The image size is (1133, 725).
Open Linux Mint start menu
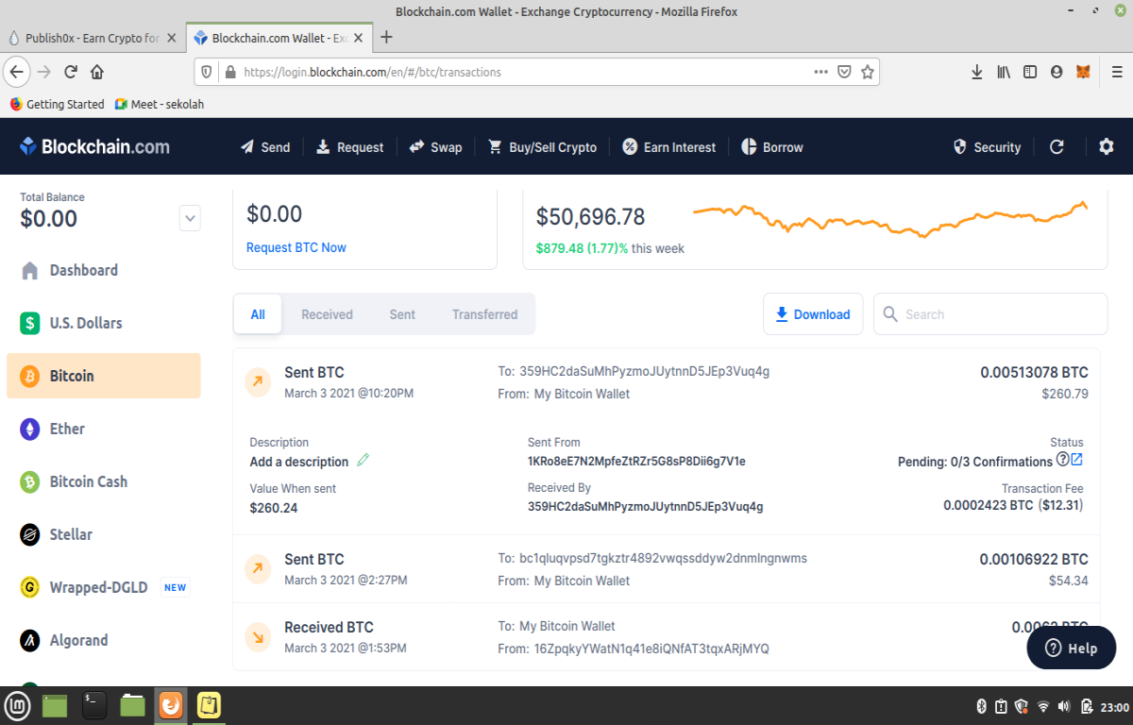(x=18, y=705)
